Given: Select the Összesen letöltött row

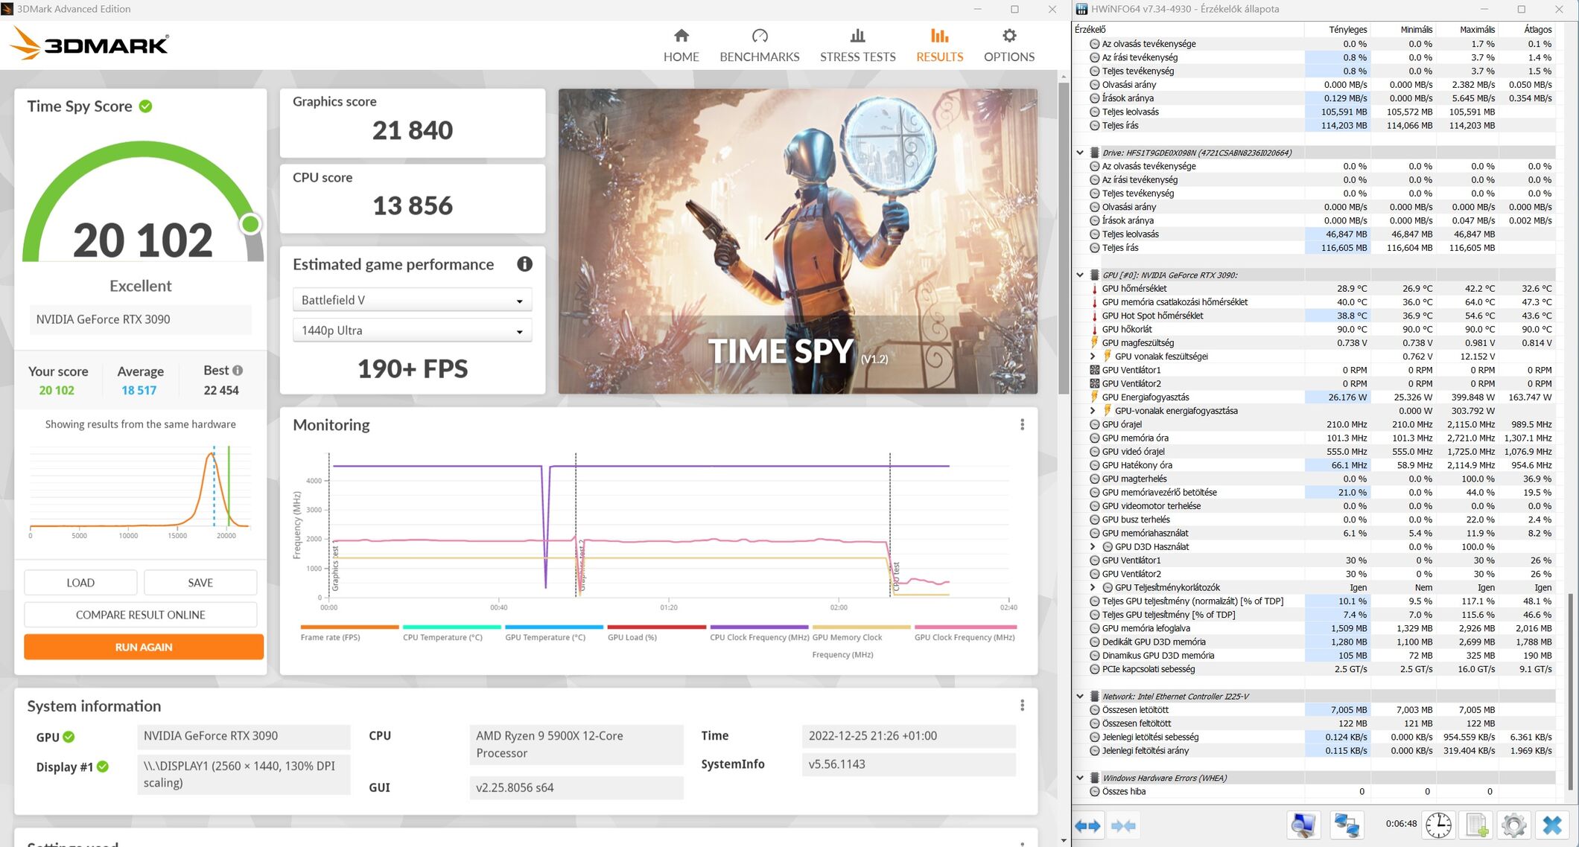Looking at the screenshot, I should click(x=1315, y=710).
